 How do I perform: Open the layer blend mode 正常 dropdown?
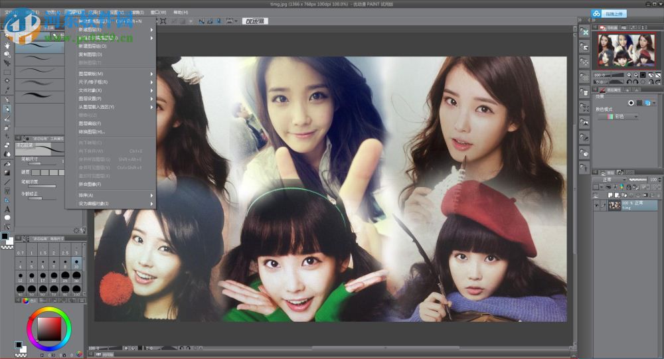pos(610,179)
